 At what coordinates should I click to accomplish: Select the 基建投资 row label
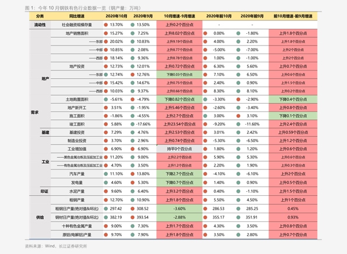point(77,132)
